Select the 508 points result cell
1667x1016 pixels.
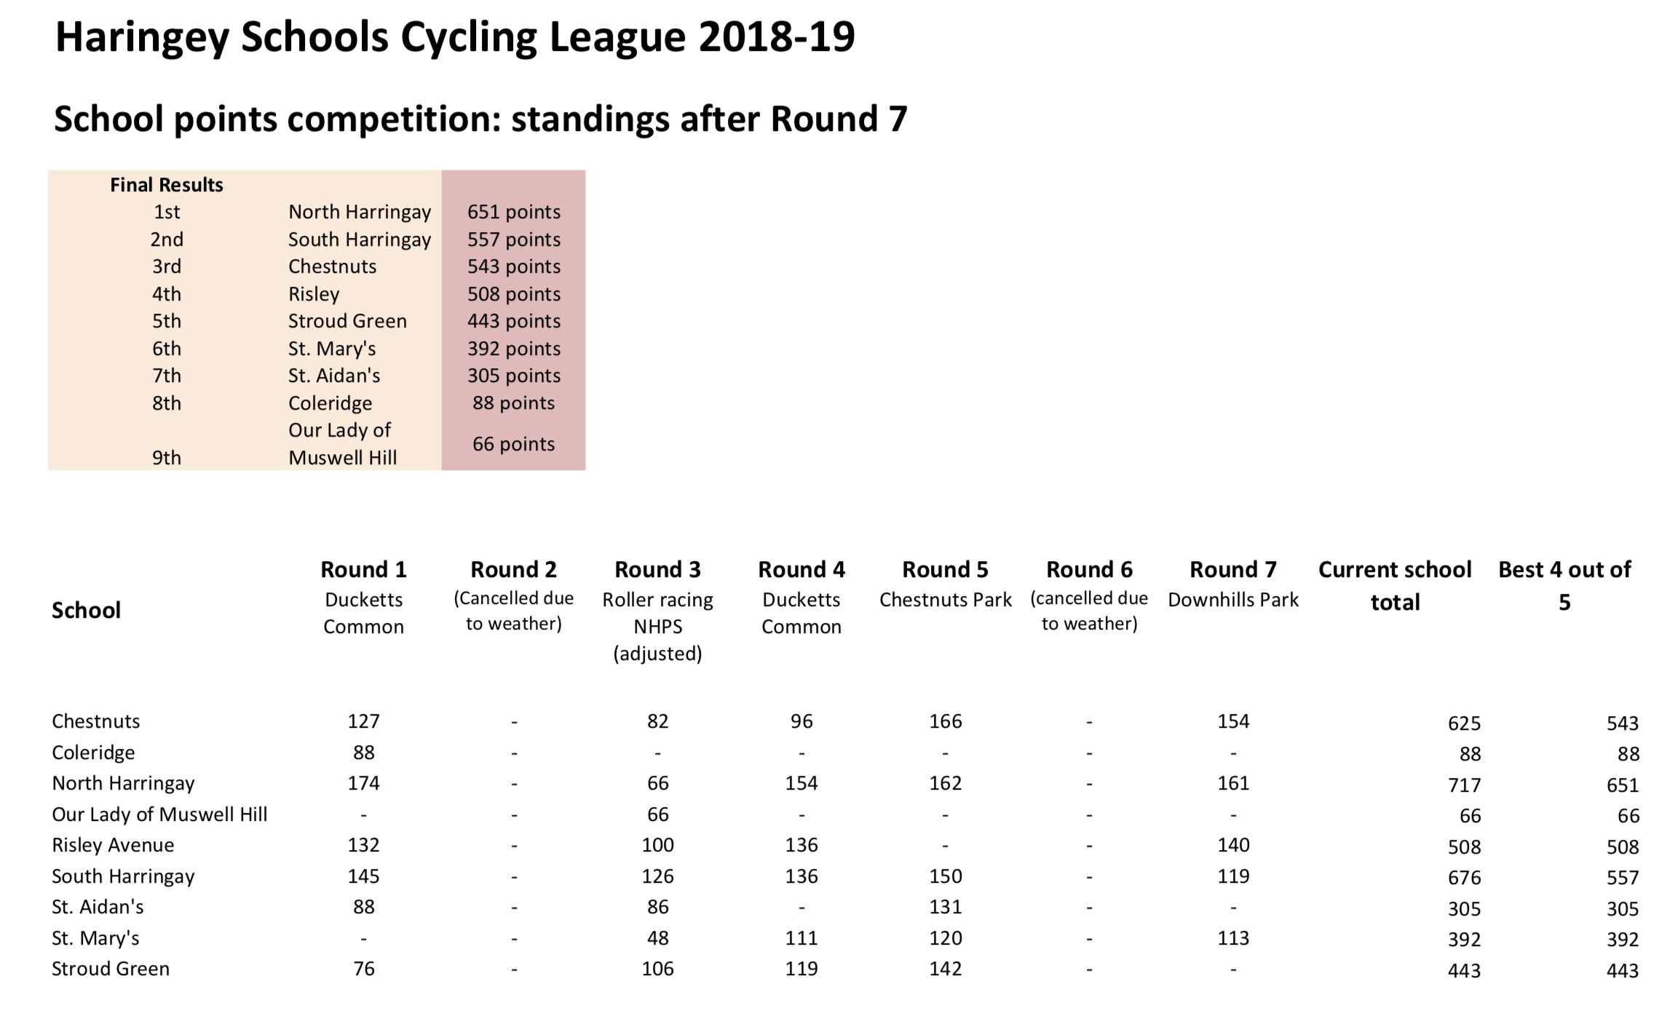513,294
